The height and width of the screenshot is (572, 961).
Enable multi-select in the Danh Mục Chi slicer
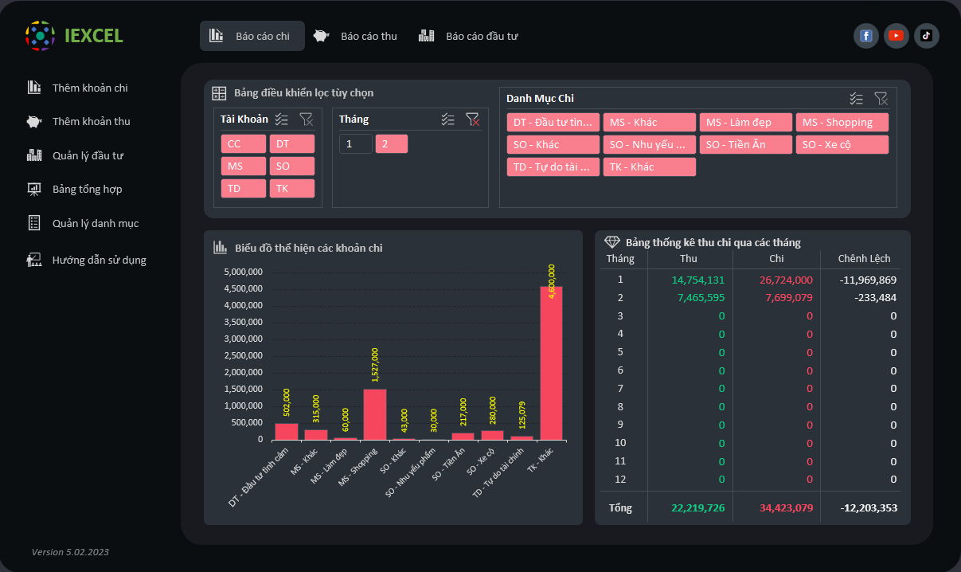tap(857, 99)
